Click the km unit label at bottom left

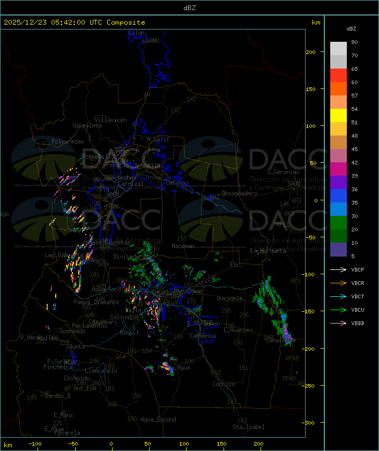click(x=8, y=445)
